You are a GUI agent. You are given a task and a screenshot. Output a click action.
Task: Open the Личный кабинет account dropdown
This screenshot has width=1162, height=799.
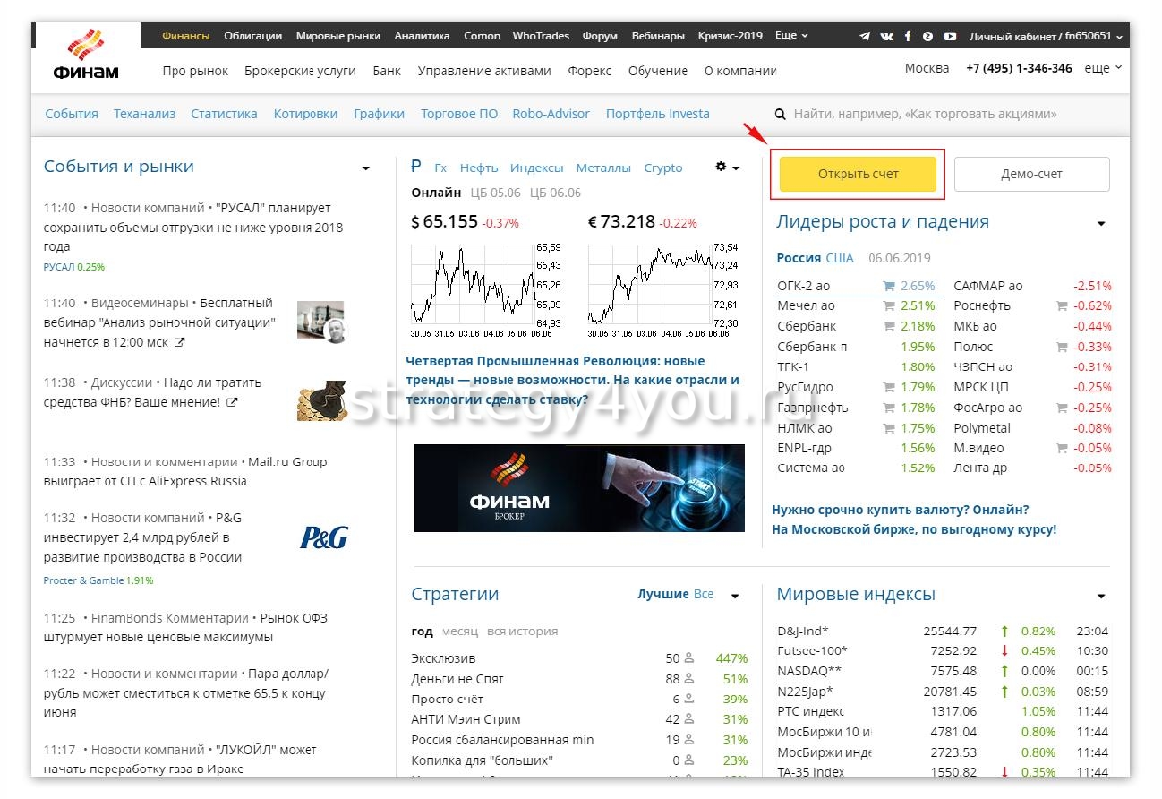tap(1043, 36)
